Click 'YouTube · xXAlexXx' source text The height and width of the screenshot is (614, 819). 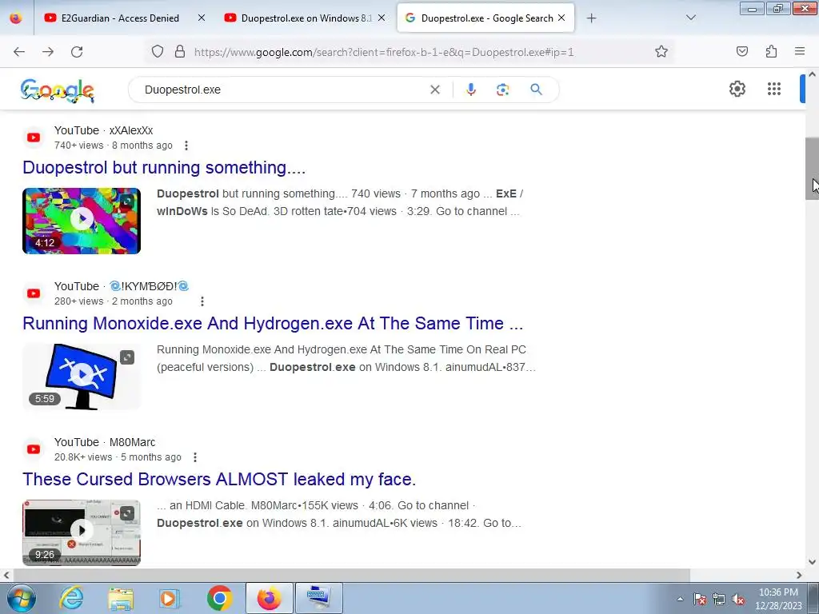click(103, 130)
